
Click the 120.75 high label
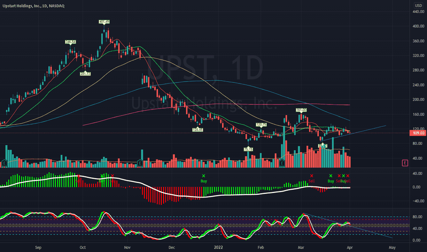click(261, 125)
